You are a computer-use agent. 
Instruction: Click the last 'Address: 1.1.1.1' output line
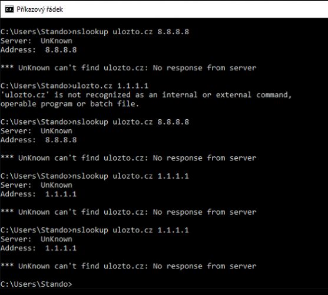(38, 248)
